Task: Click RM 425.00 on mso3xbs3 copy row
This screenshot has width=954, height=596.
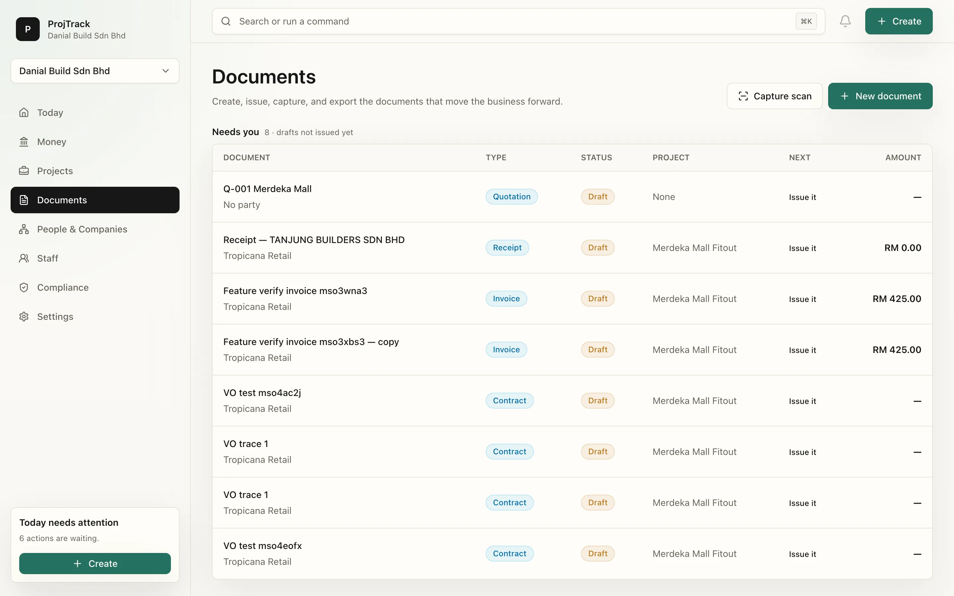Action: pyautogui.click(x=897, y=350)
